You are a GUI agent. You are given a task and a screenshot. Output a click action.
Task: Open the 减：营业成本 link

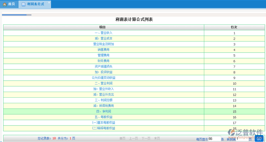tap(103, 39)
